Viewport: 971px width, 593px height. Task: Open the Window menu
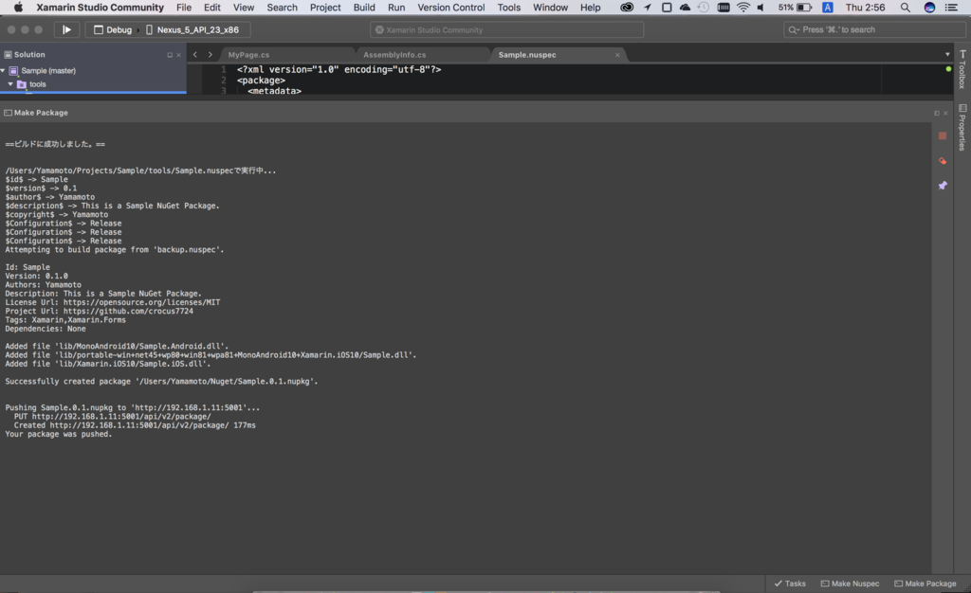[x=551, y=8]
